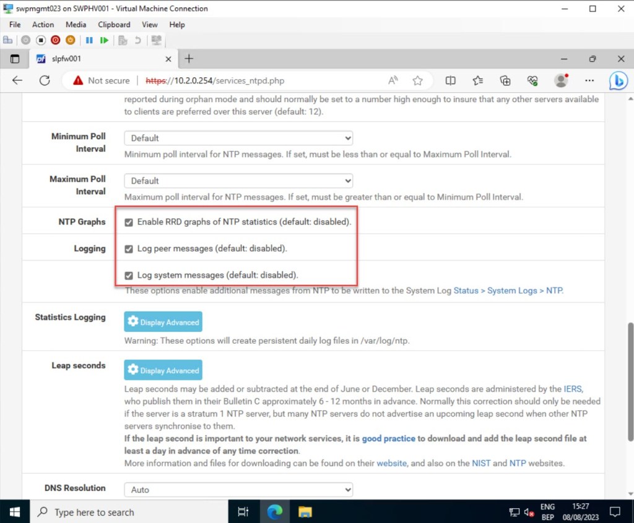Click Display Advanced for Statistics Logging

click(x=163, y=322)
